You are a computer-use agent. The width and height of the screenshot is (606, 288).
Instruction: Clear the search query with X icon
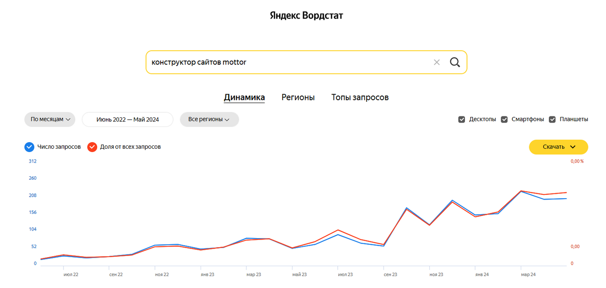click(436, 62)
